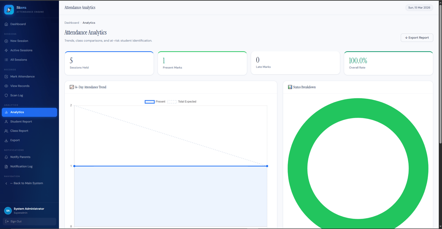Click the Status Breakdown heading
Image resolution: width=442 pixels, height=229 pixels.
coord(304,87)
